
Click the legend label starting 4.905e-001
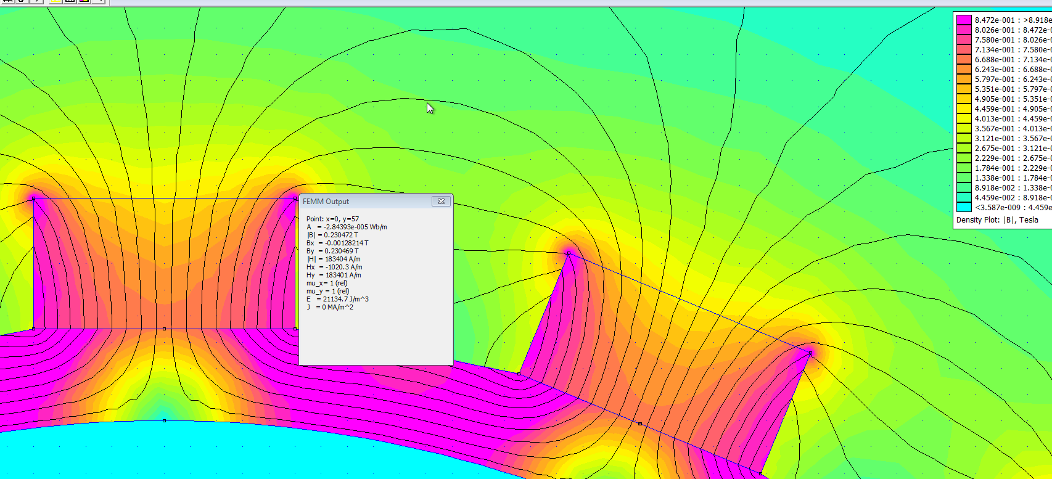[1013, 99]
